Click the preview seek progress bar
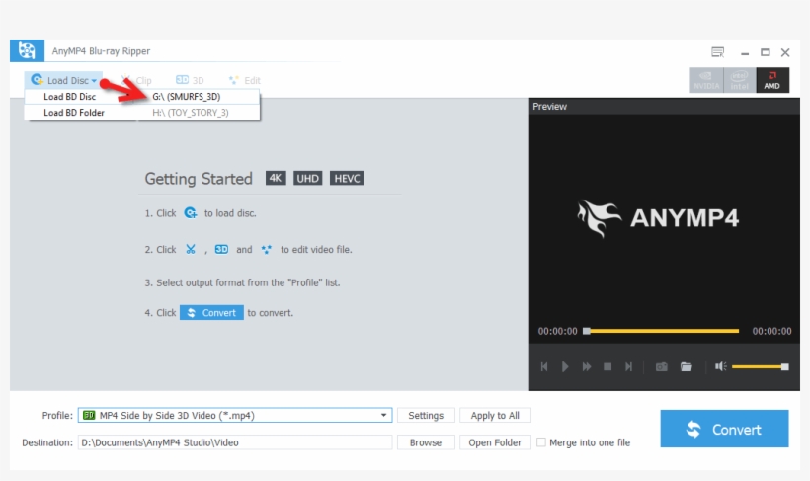This screenshot has height=481, width=810. click(661, 331)
